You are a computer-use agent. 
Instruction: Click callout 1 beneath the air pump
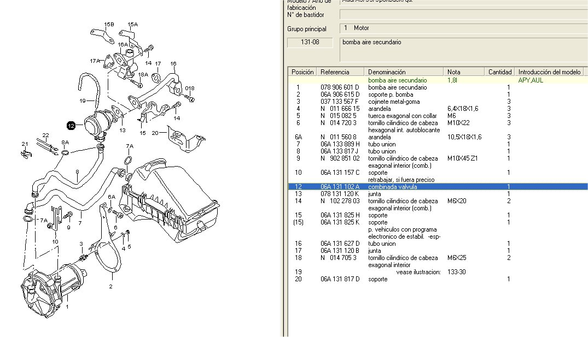click(x=67, y=306)
